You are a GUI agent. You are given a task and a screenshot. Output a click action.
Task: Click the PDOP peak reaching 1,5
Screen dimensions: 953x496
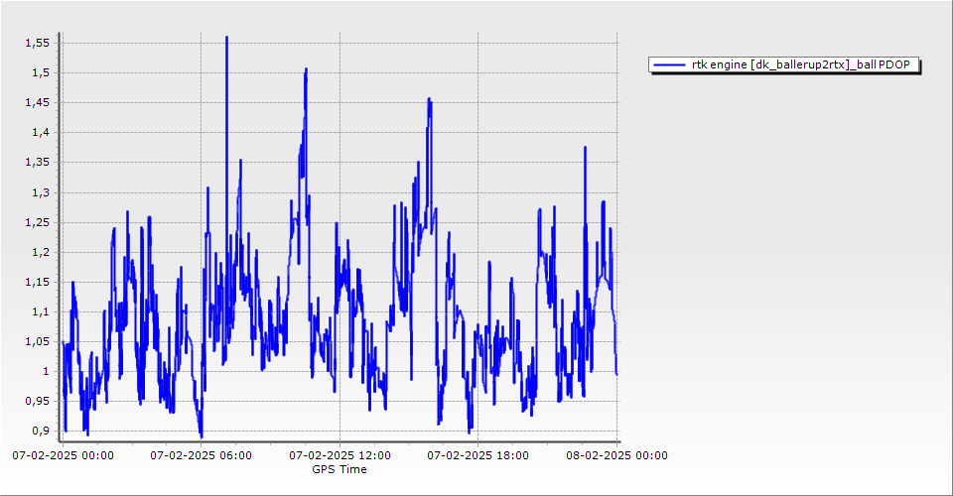coord(306,71)
